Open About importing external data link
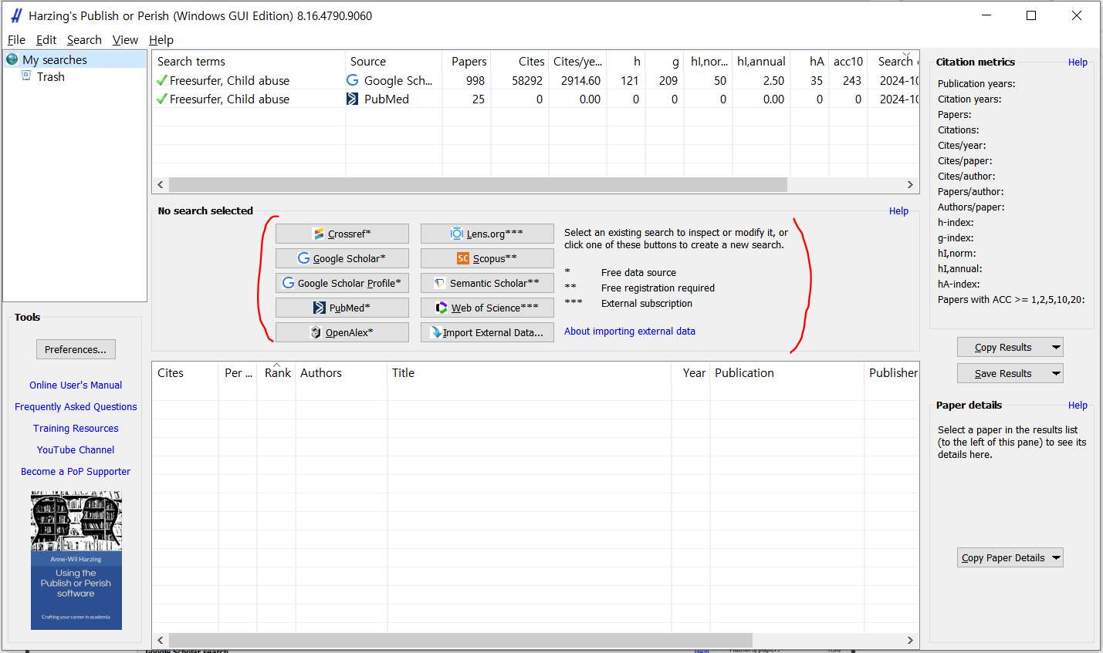 click(630, 331)
